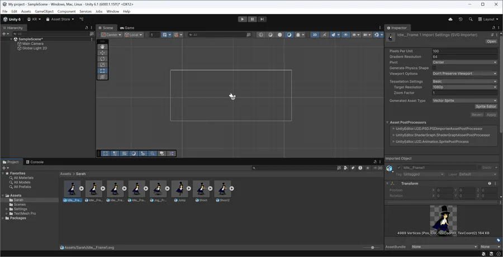The height and width of the screenshot is (257, 503).
Task: Click the Favorites star icon in Project
Action: tap(368, 168)
